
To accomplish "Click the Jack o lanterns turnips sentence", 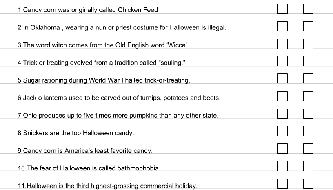I will point(119,98).
